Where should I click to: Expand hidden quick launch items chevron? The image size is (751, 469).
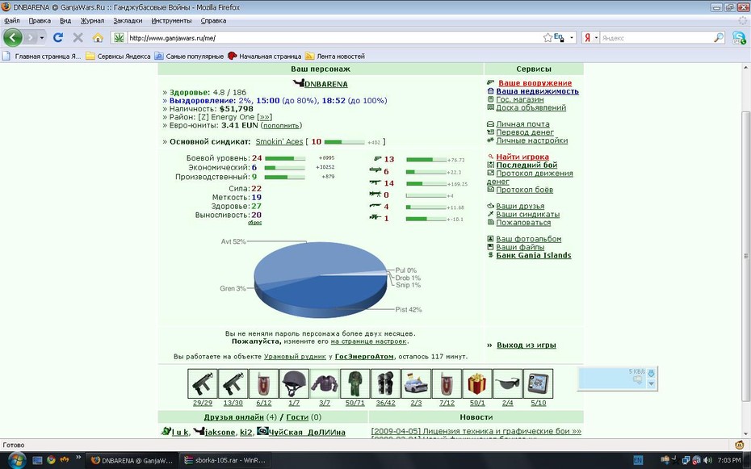[x=78, y=458]
